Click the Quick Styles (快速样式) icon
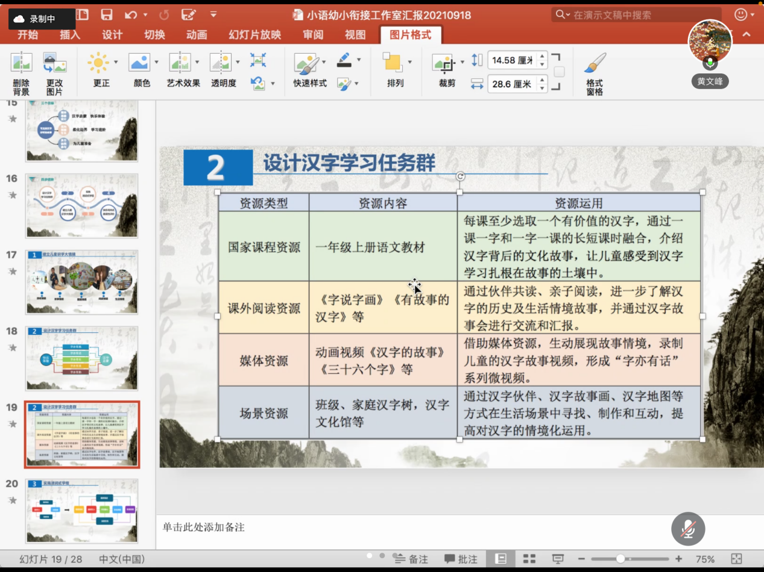 coord(306,63)
